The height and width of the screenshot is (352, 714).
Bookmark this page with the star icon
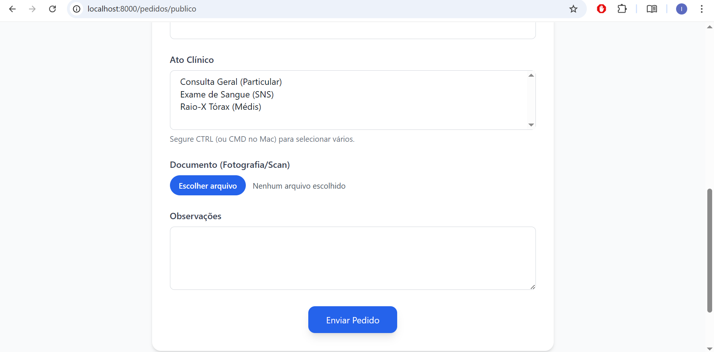[573, 9]
